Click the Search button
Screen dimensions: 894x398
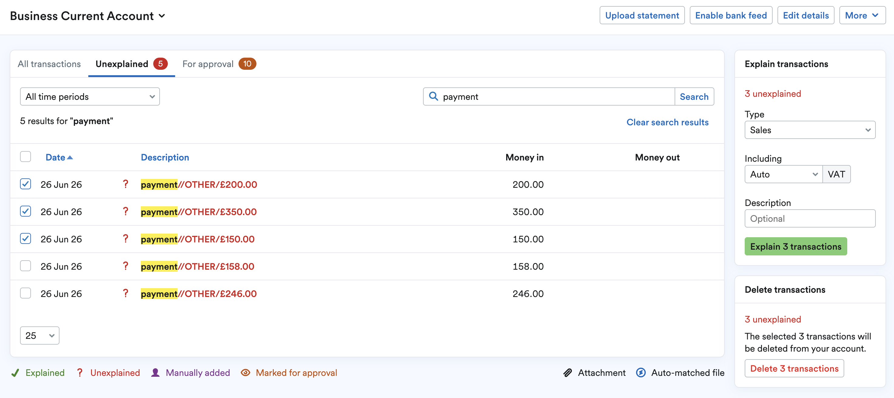tap(694, 96)
